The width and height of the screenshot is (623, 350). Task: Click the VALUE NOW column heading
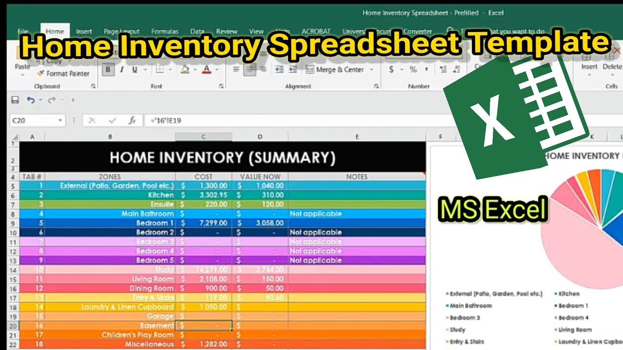tap(260, 176)
